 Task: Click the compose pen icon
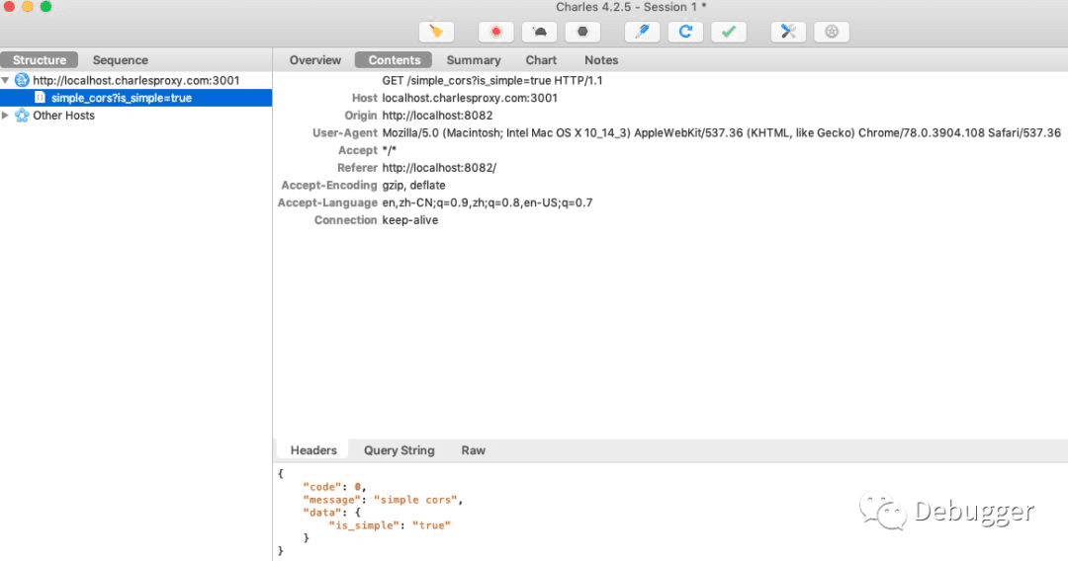pyautogui.click(x=642, y=32)
